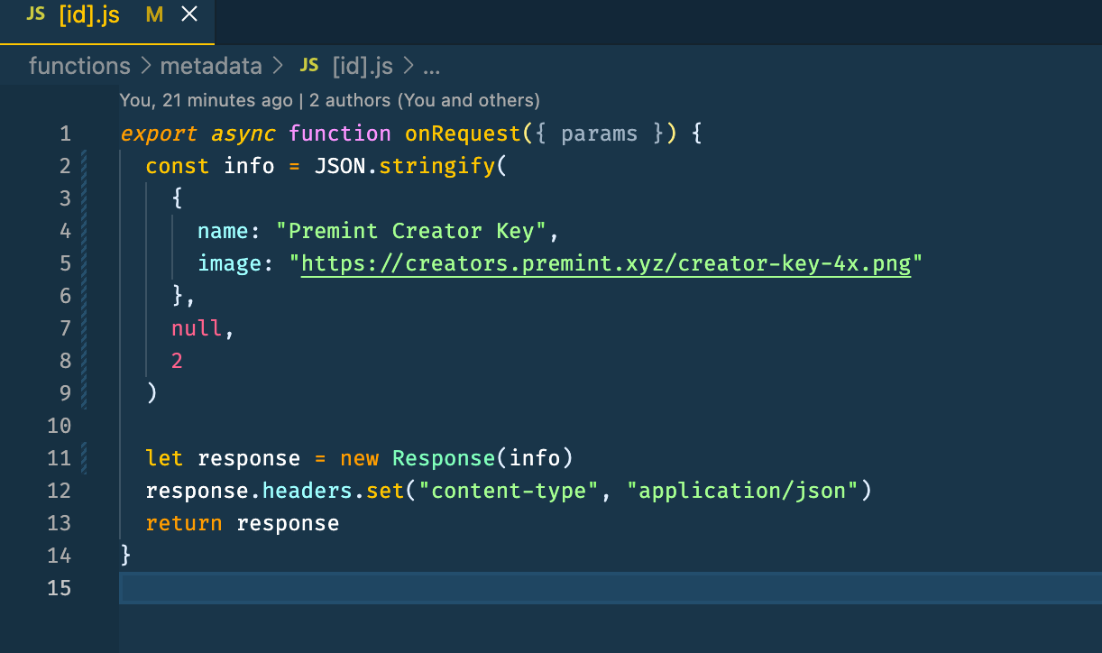This screenshot has height=653, width=1102.
Task: Click line number 1 in the gutter
Action: pos(65,133)
